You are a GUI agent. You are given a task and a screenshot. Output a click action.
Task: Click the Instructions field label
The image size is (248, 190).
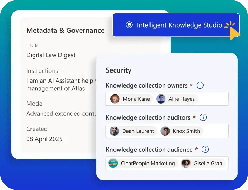point(42,71)
